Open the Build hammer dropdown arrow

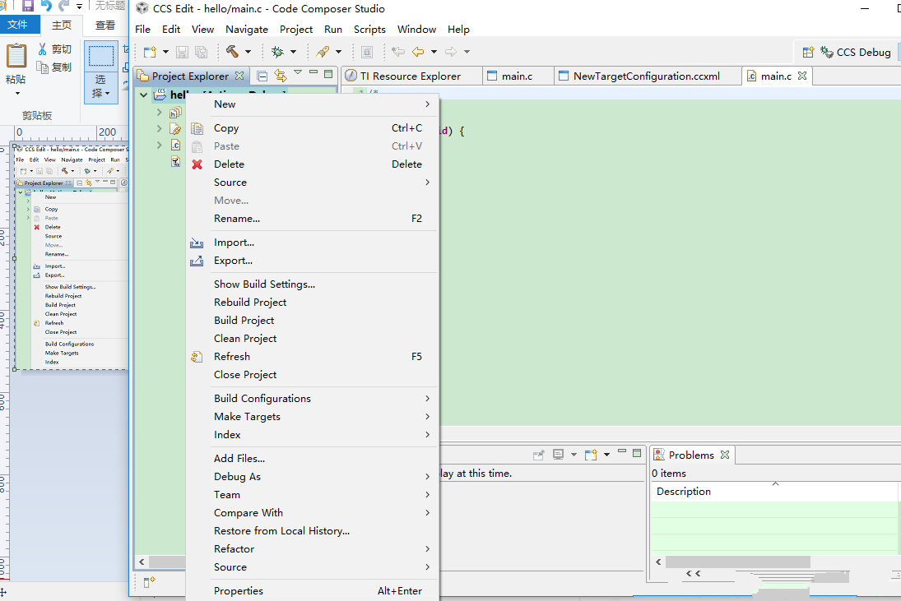pos(248,52)
